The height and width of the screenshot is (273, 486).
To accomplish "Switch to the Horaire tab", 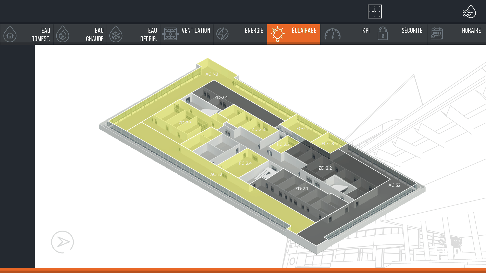I will point(456,34).
